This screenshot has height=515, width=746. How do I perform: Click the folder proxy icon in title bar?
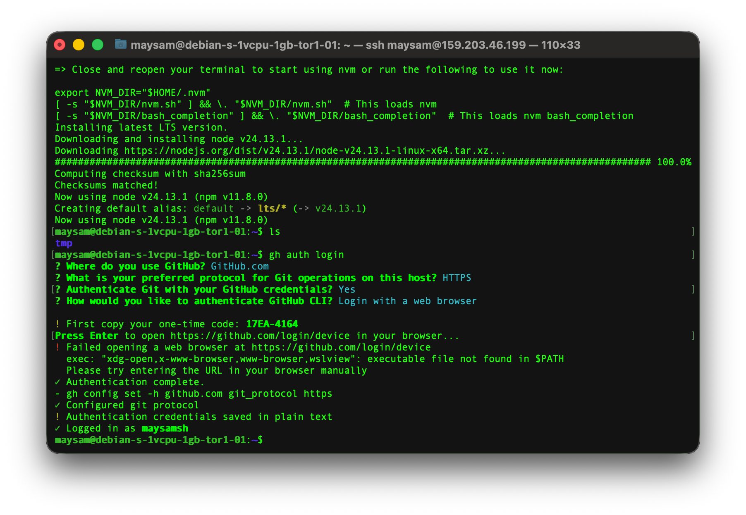click(x=121, y=44)
